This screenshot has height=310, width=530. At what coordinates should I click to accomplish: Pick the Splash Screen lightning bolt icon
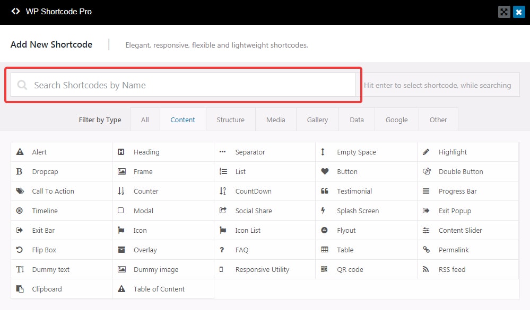323,211
